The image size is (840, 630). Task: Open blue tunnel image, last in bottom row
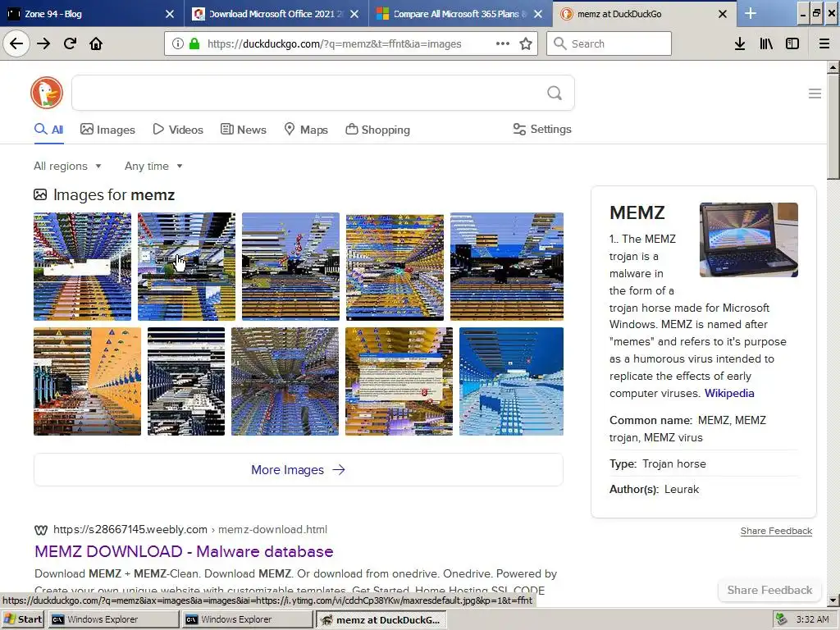(x=512, y=381)
